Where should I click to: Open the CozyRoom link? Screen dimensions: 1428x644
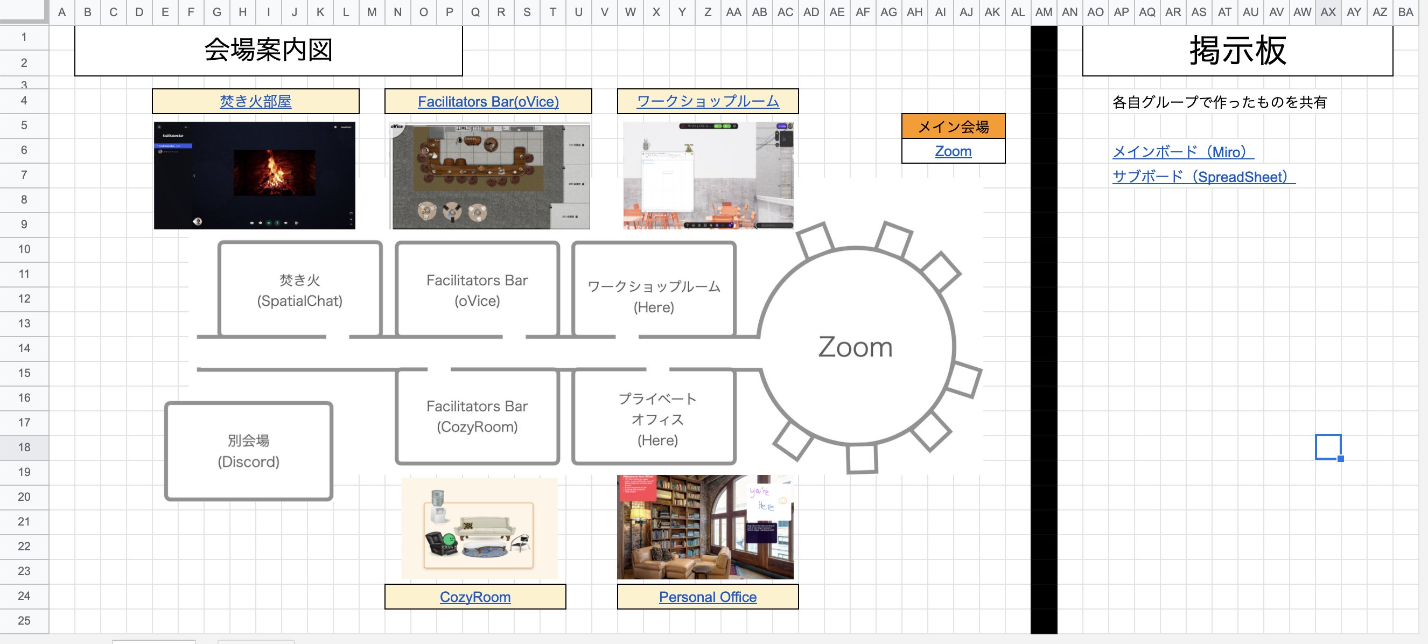[x=475, y=597]
